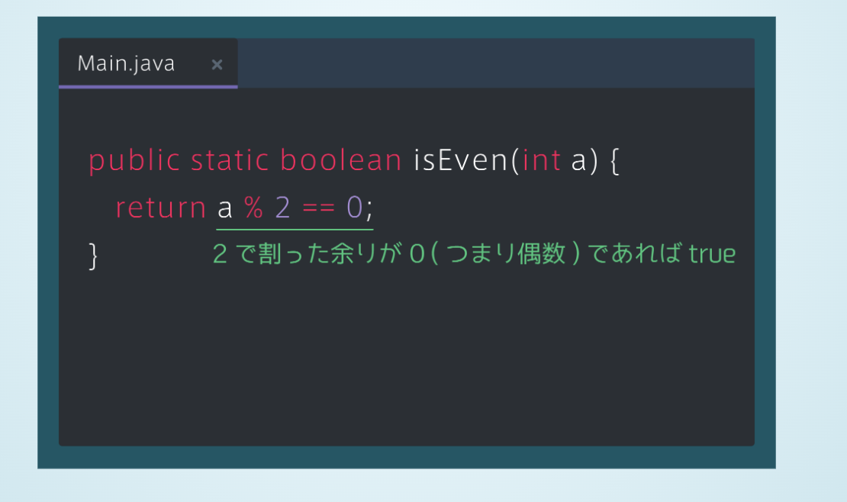Click the '==' comparison operator
This screenshot has width=847, height=502.
[x=318, y=208]
